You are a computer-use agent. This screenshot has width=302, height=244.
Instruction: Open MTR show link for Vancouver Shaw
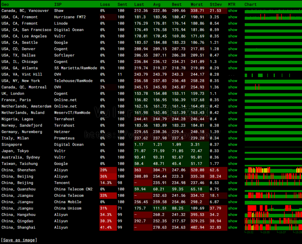tap(232, 11)
